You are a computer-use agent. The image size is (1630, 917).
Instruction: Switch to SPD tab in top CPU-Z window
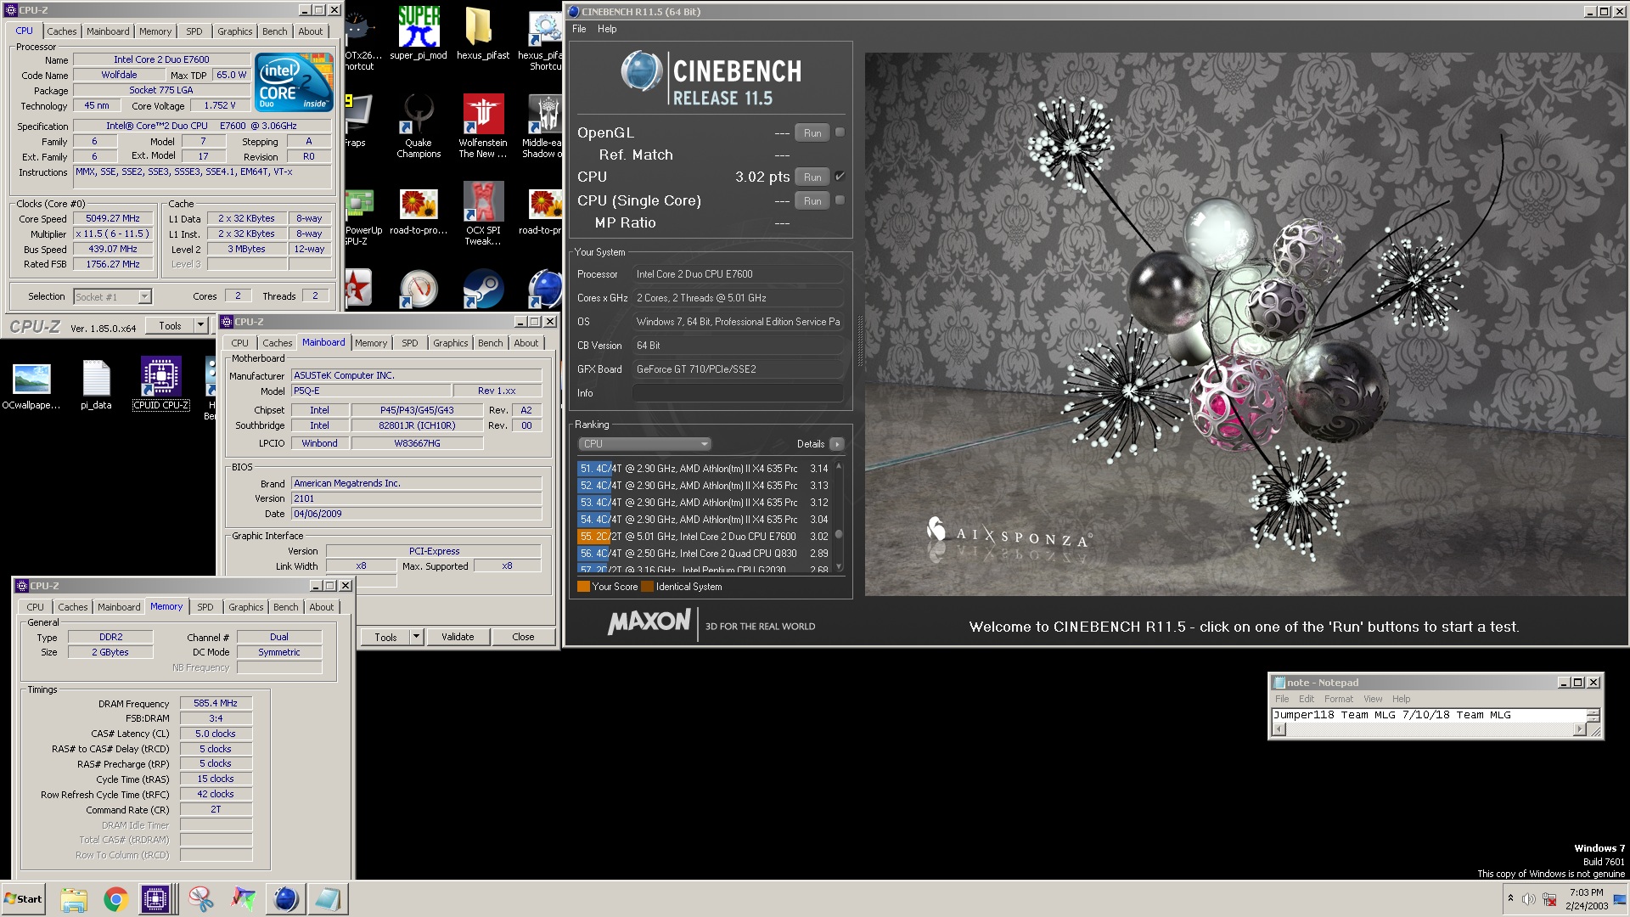click(x=194, y=31)
